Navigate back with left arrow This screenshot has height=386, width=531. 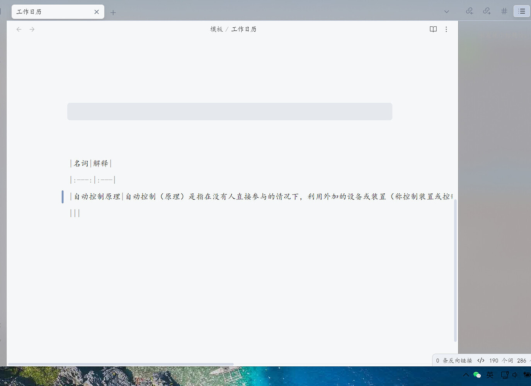pyautogui.click(x=19, y=29)
